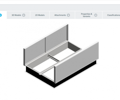Image resolution: width=120 pixels, height=100 pixels.
Task: Click the 3D Models count badge
Action: pos(24,15)
